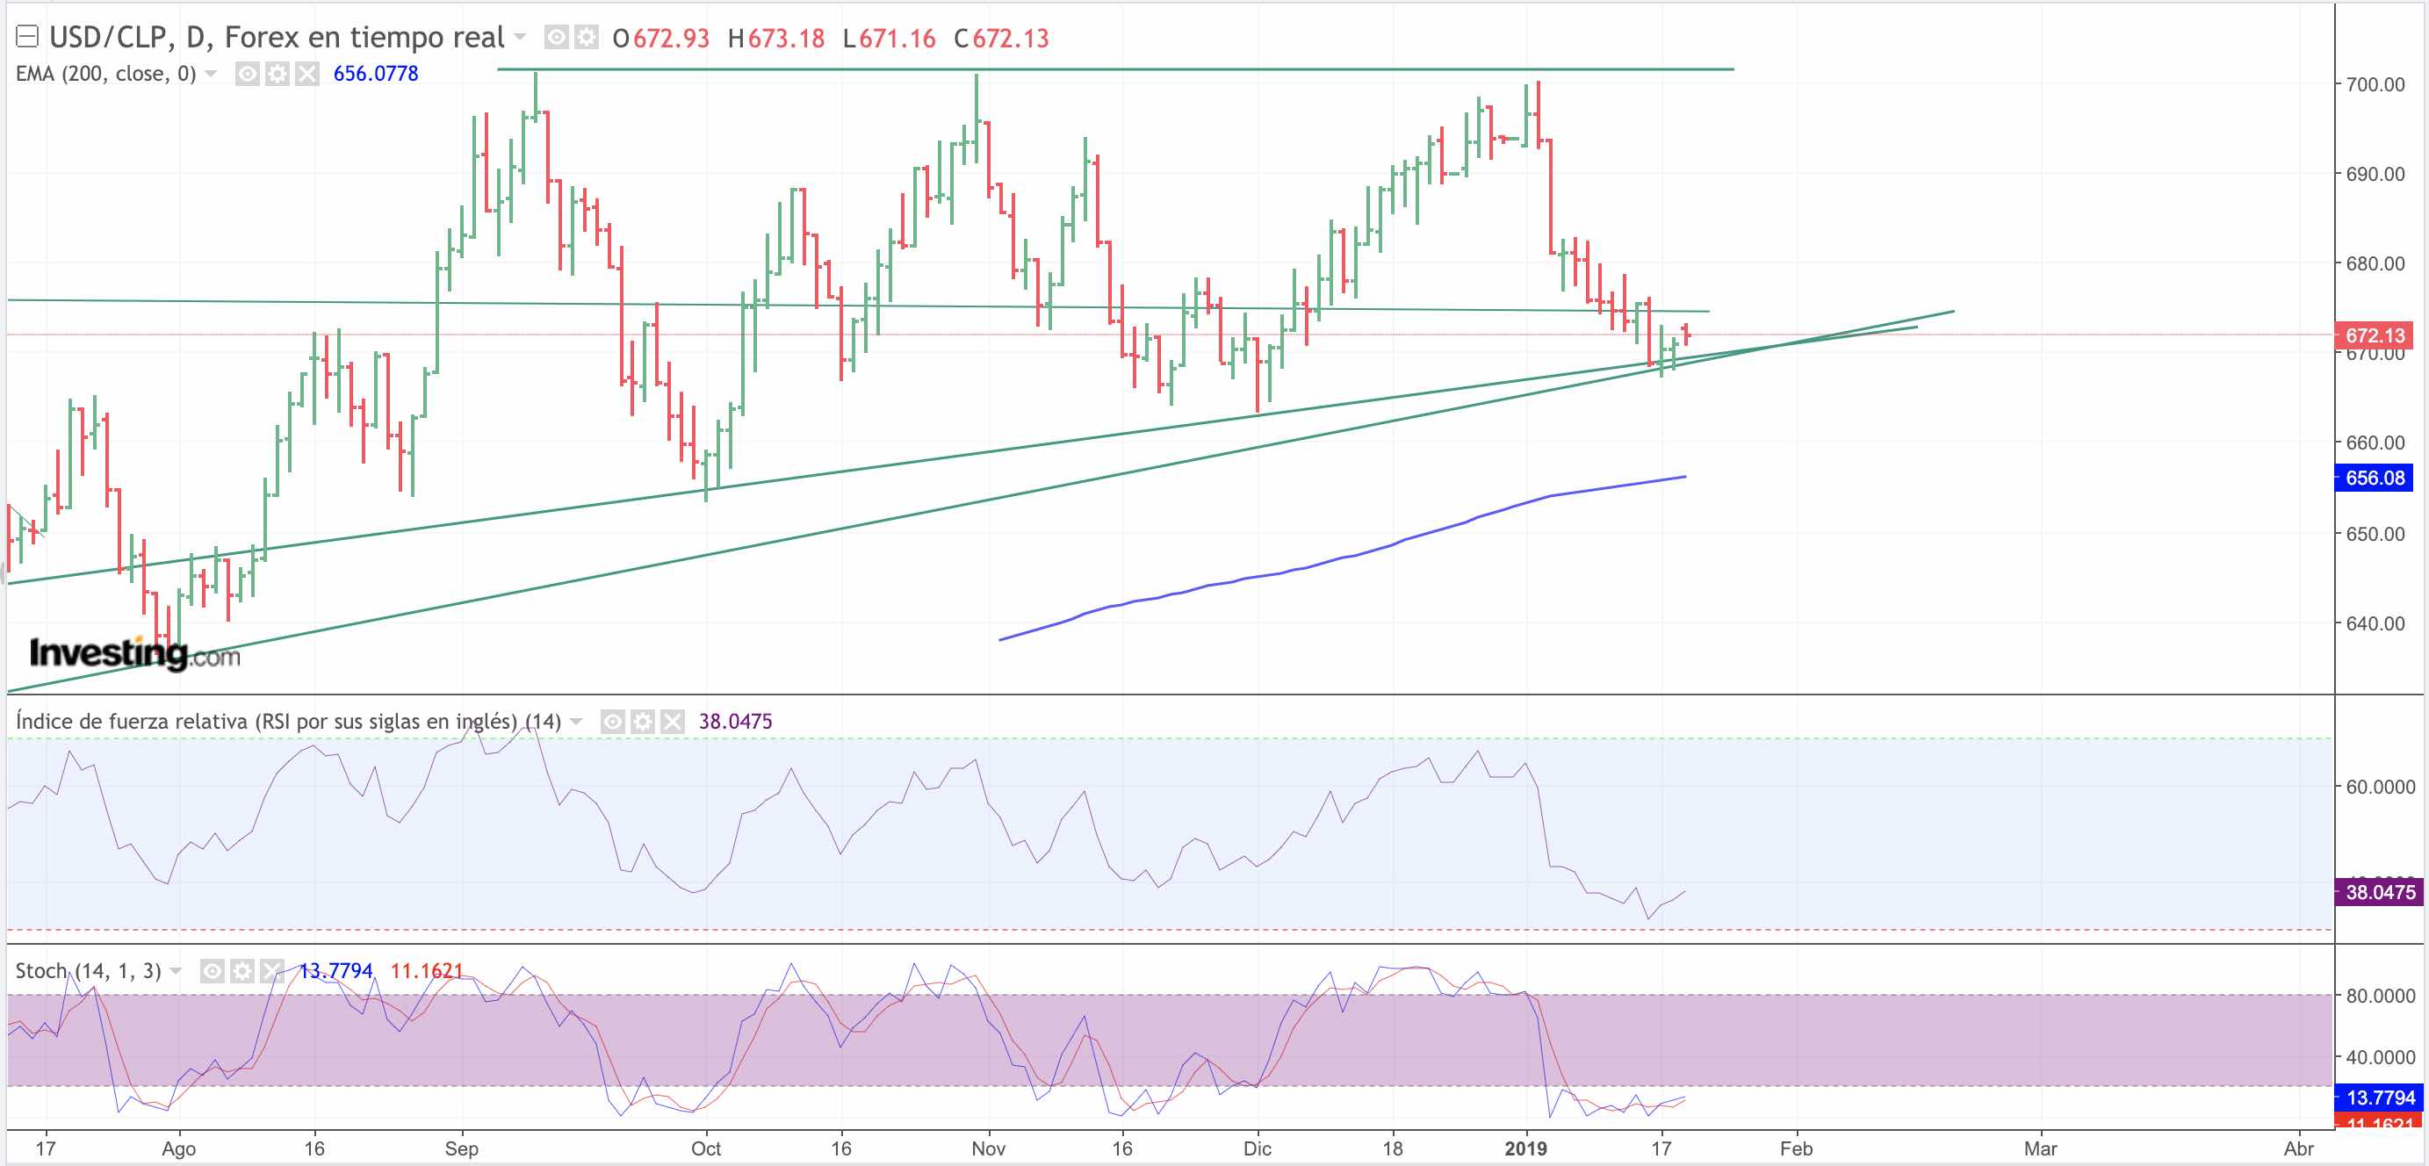
Task: Click the Nov label on time axis
Action: click(x=988, y=1149)
